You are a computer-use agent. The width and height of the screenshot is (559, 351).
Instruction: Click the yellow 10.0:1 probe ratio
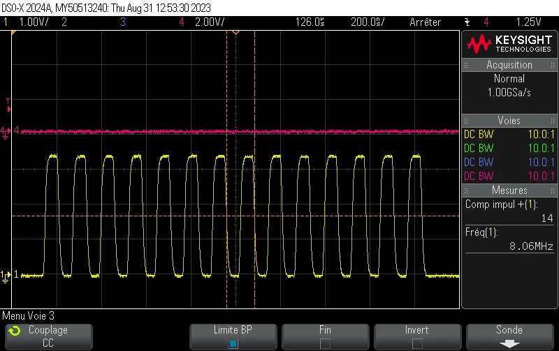(541, 134)
